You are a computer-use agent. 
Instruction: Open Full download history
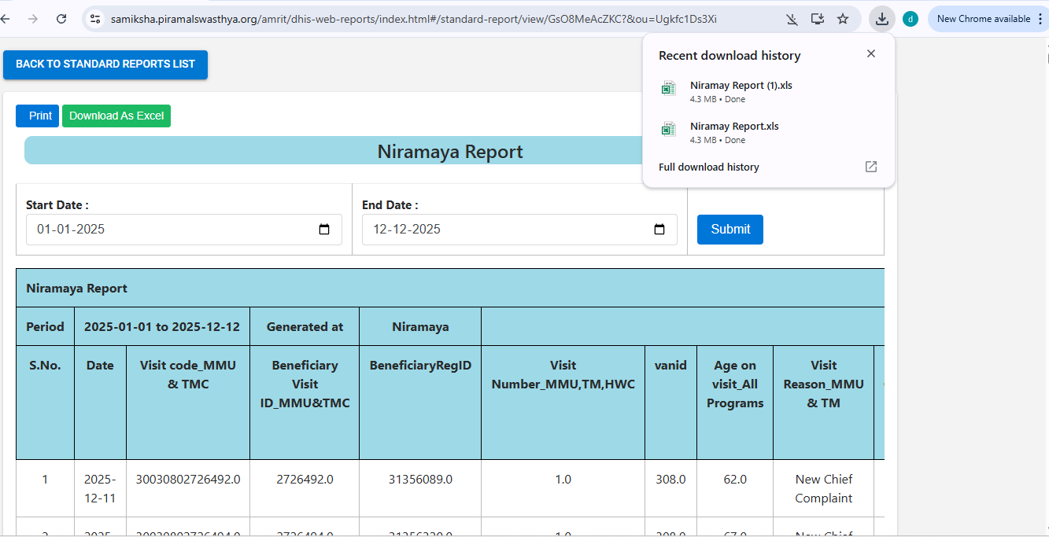click(709, 167)
